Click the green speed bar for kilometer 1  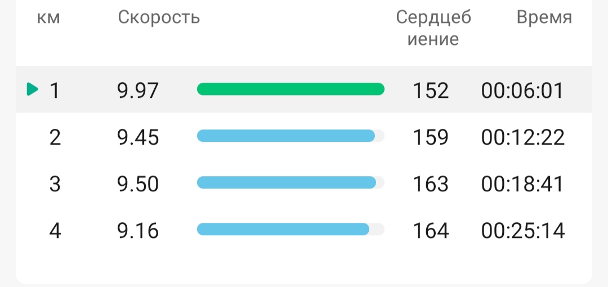[291, 89]
